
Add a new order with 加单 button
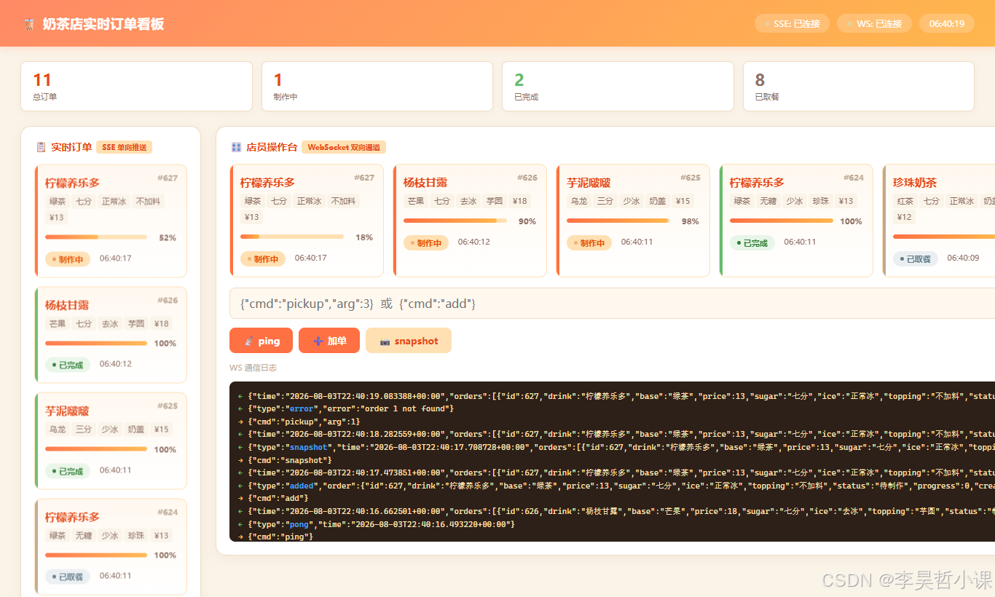click(329, 341)
